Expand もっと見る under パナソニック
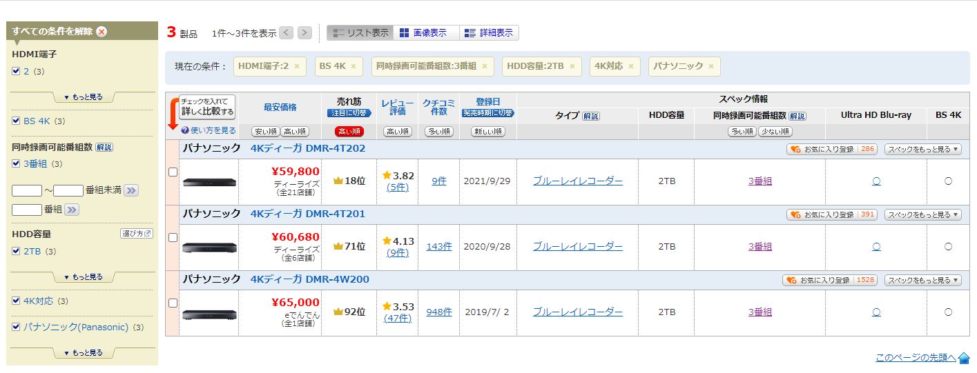 (x=83, y=353)
